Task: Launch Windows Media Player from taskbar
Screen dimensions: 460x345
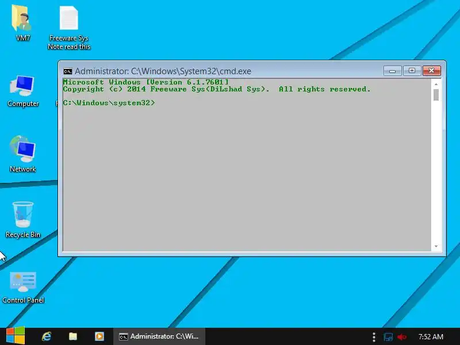Action: tap(99, 336)
